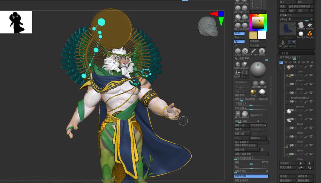Switch to visibility set V5

tap(299, 62)
